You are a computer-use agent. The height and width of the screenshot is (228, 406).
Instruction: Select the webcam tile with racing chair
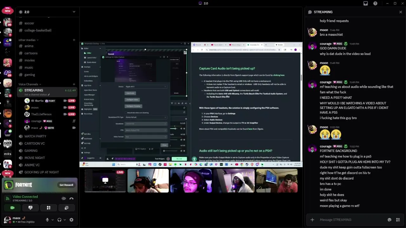click(191, 181)
